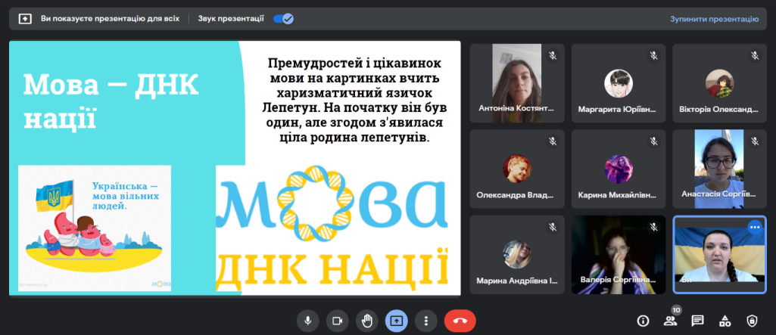Show the participants list with 10 badge
Image resolution: width=776 pixels, height=335 pixels.
point(670,321)
